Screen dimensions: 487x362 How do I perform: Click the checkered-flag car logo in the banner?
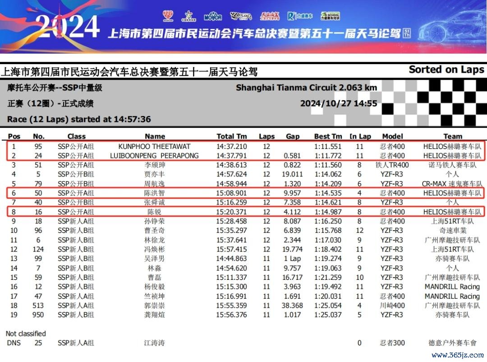[241, 16]
